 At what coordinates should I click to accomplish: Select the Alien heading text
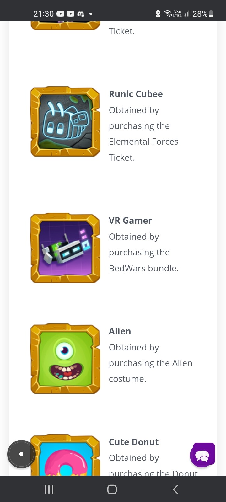120,331
